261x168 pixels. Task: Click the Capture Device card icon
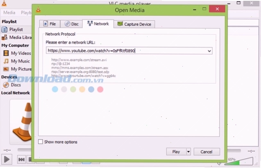coord(120,24)
